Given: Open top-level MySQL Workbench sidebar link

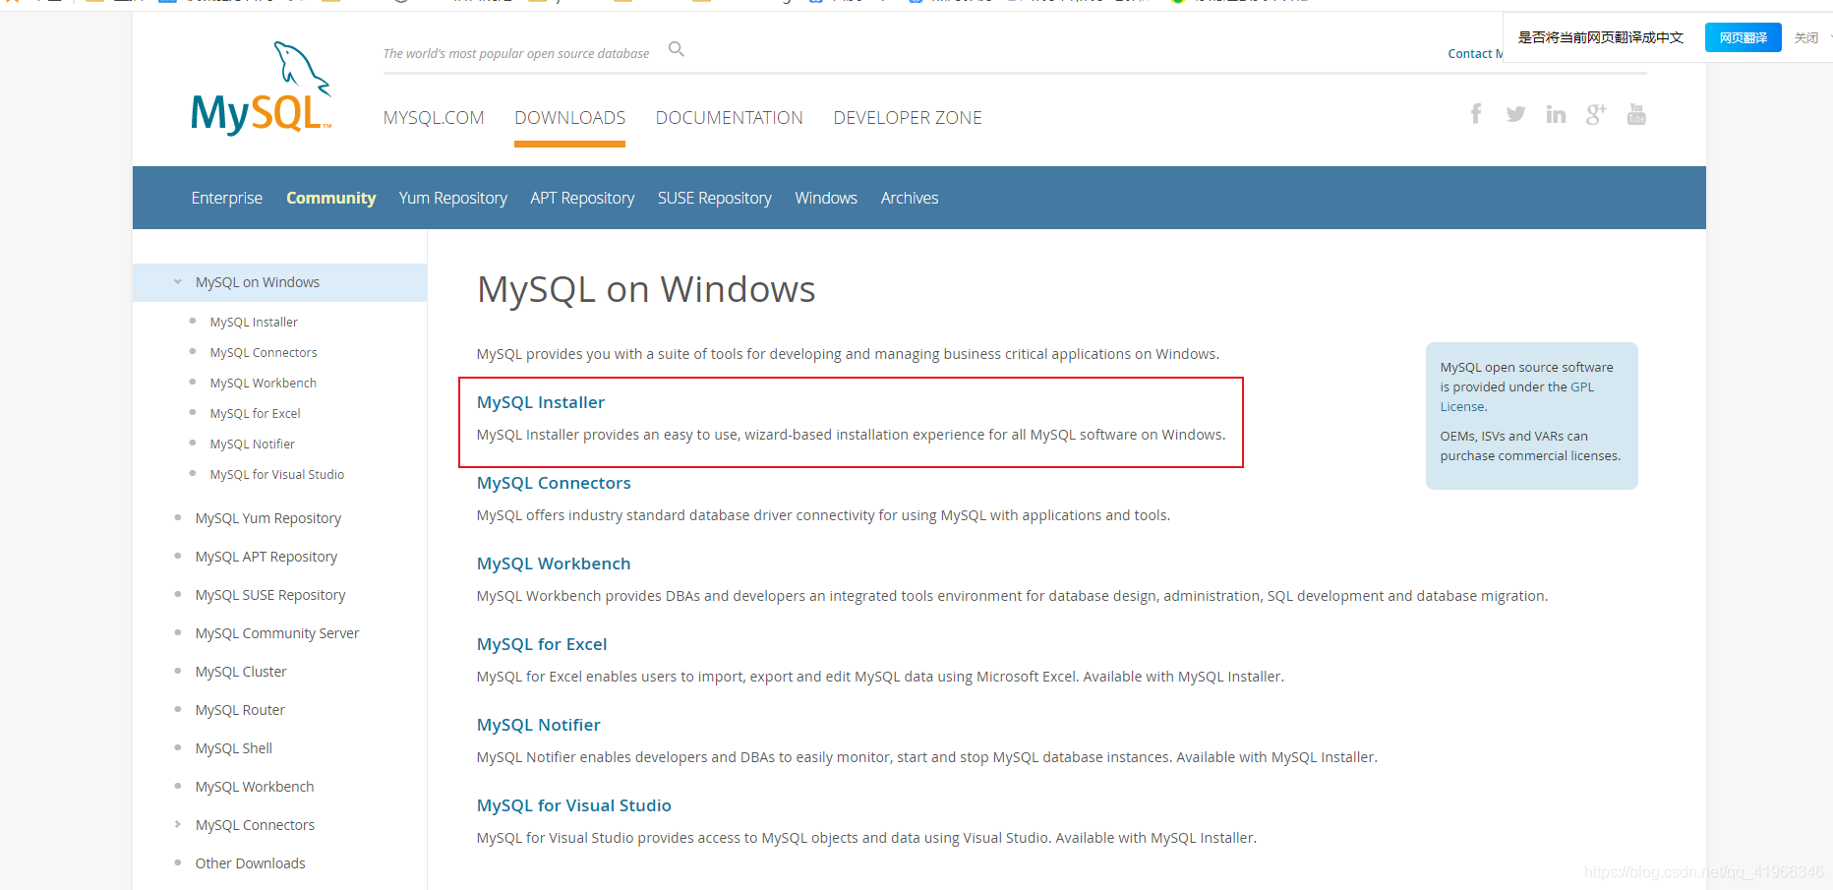Looking at the screenshot, I should (255, 787).
